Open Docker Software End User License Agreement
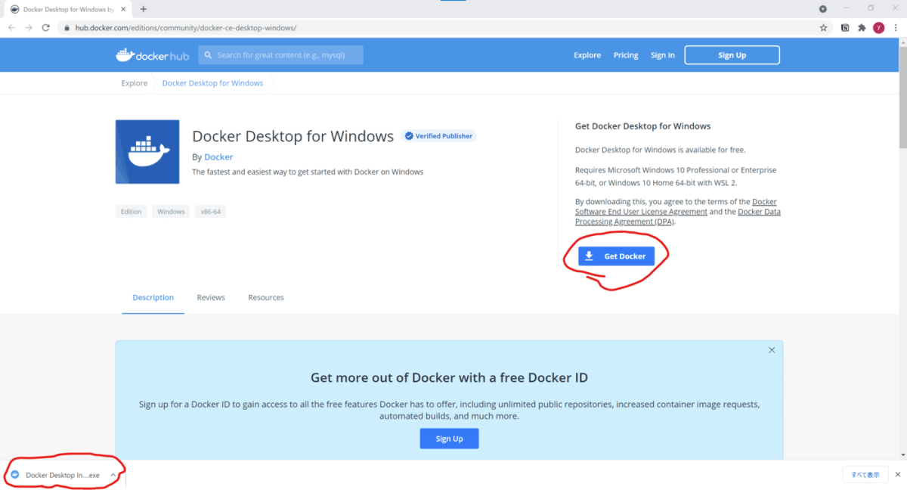907x490 pixels. click(x=641, y=212)
